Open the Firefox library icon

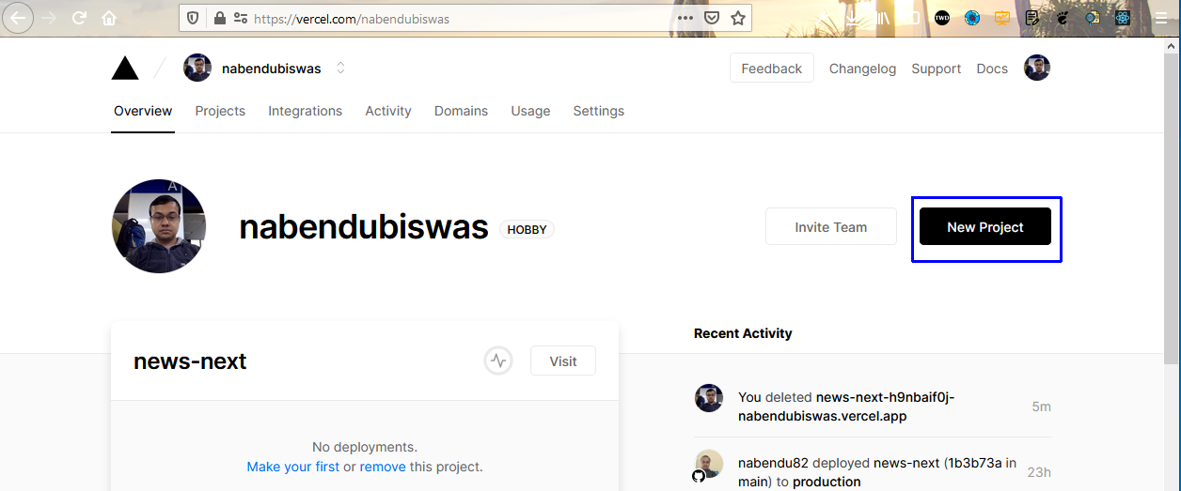882,18
